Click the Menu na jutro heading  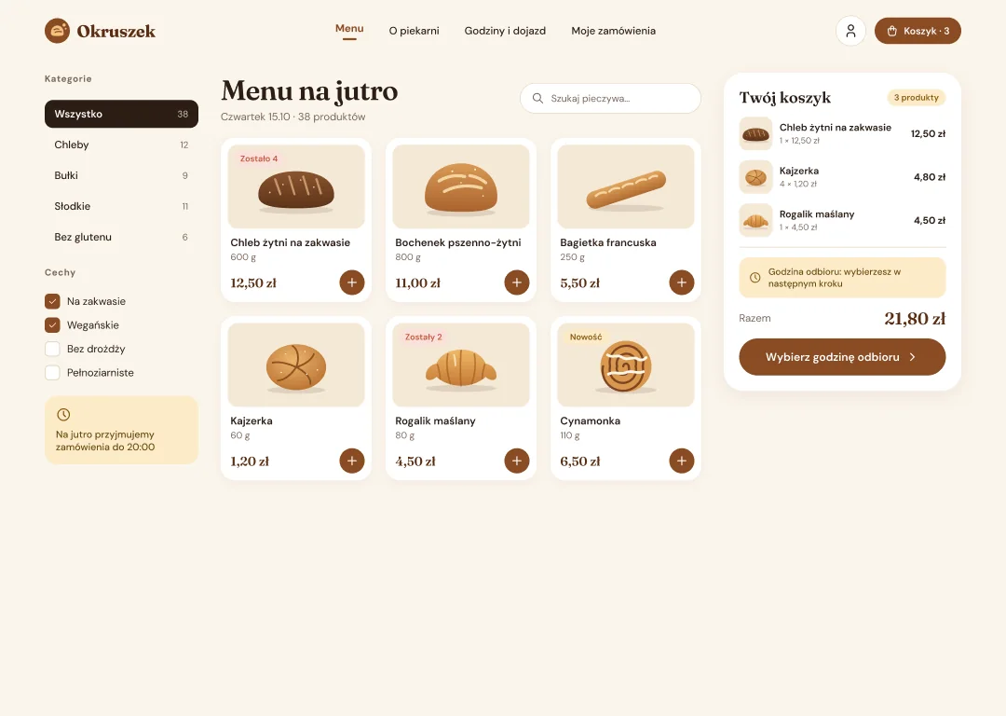point(309,91)
